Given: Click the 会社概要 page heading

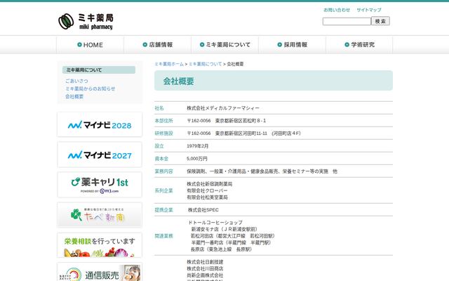Looking at the screenshot, I should (x=178, y=81).
